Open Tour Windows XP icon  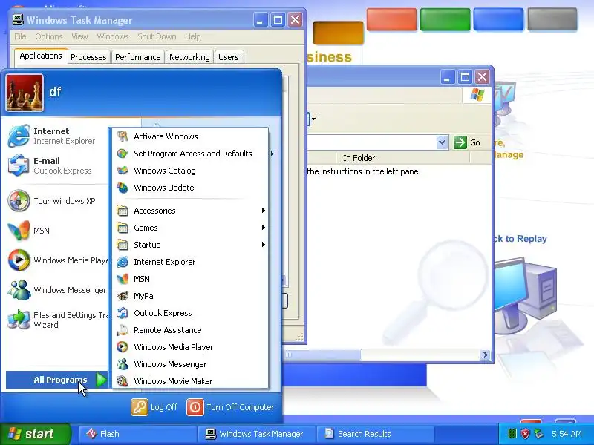(x=19, y=200)
